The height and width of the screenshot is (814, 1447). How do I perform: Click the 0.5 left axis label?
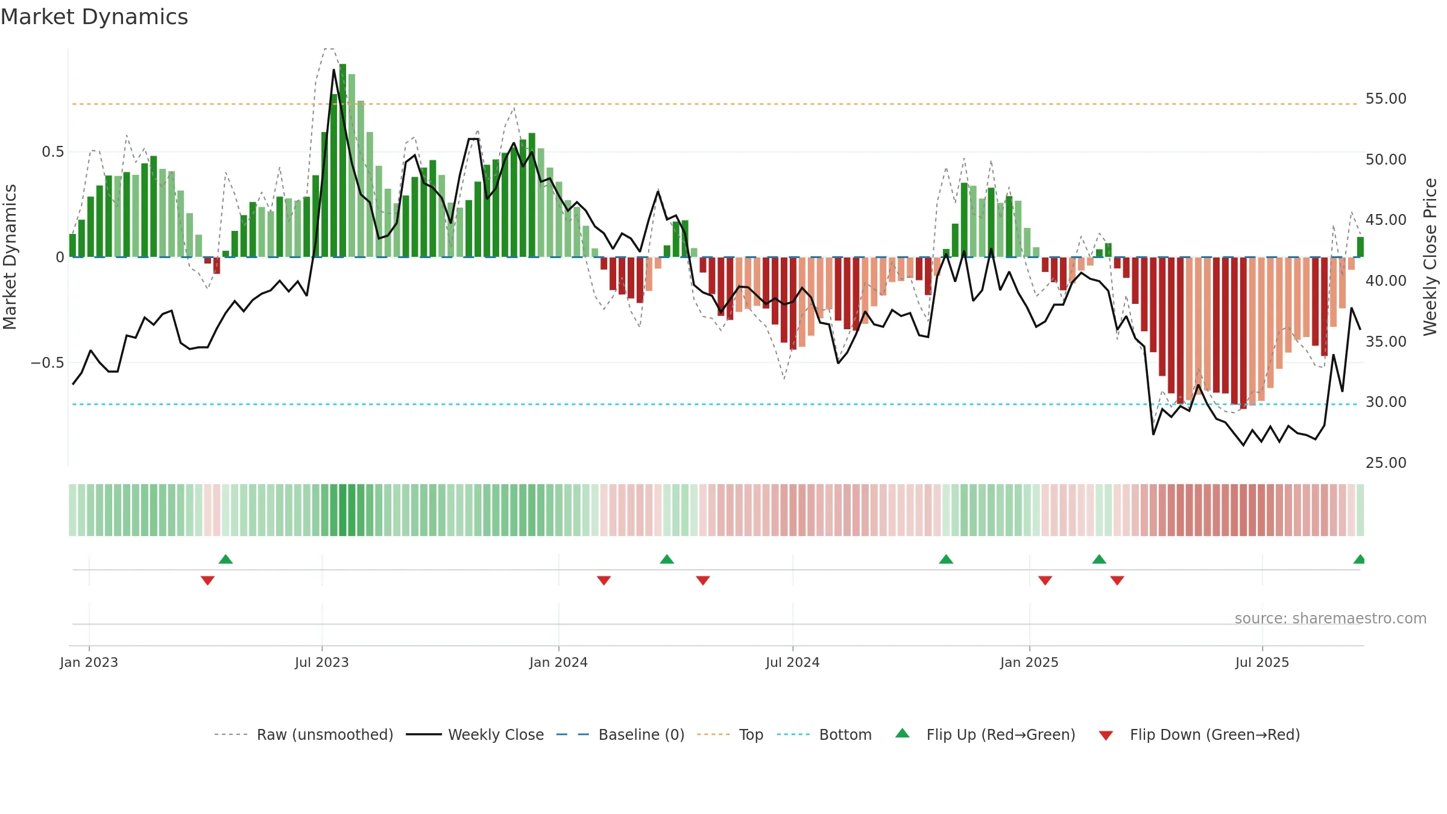click(x=53, y=152)
